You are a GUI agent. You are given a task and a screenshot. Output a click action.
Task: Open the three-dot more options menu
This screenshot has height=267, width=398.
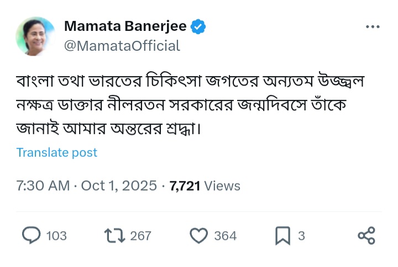pyautogui.click(x=373, y=26)
